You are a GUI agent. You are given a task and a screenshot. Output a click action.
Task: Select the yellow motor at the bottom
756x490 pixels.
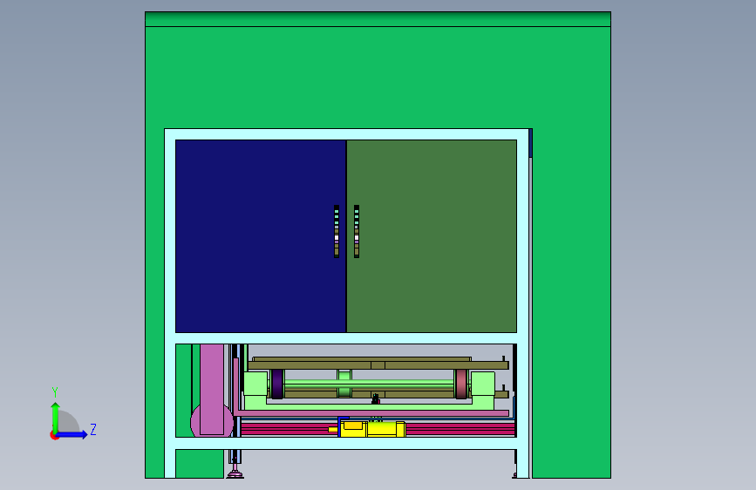[371, 428]
